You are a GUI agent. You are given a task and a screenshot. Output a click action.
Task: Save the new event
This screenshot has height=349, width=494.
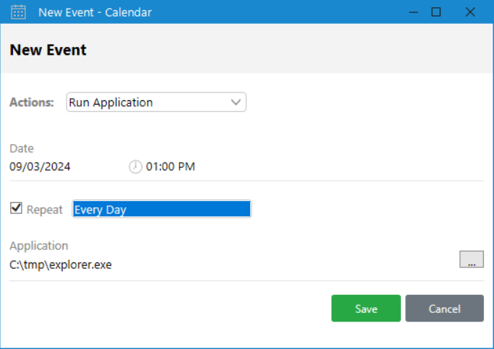coord(366,309)
